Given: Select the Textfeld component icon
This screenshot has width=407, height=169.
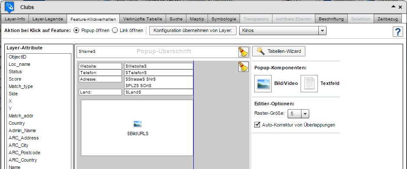Looking at the screenshot, I should pyautogui.click(x=309, y=84).
